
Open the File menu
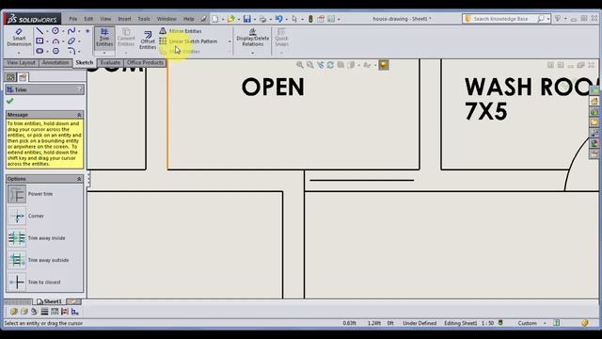point(73,19)
